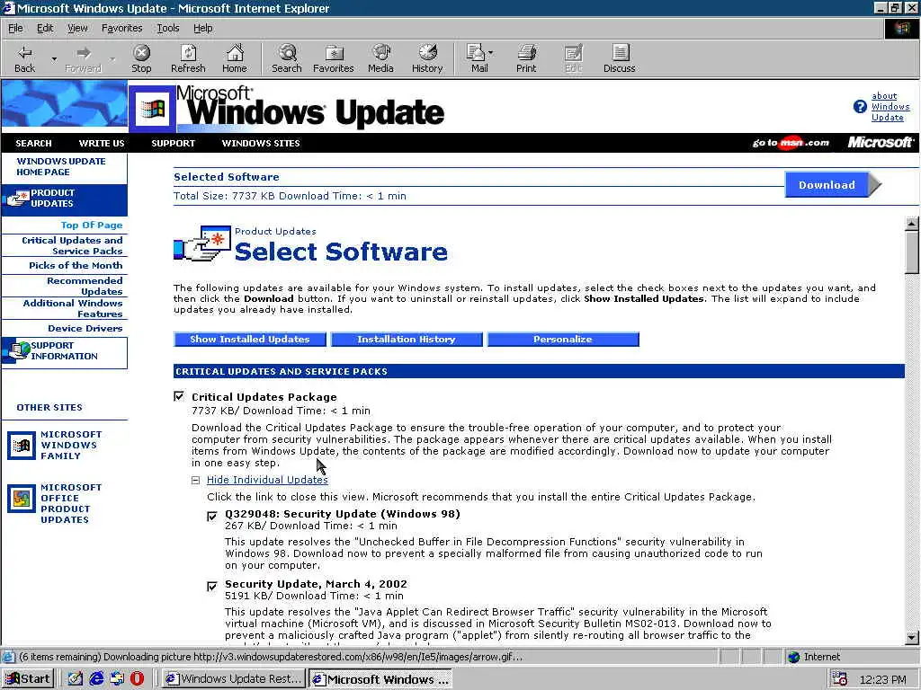Click SEARCH in black navigation bar

33,143
